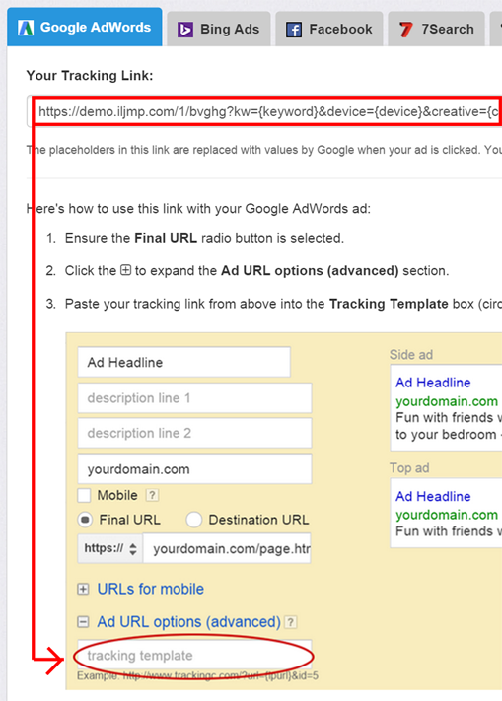Select the Final URL radio button
The image size is (502, 701).
[x=85, y=520]
